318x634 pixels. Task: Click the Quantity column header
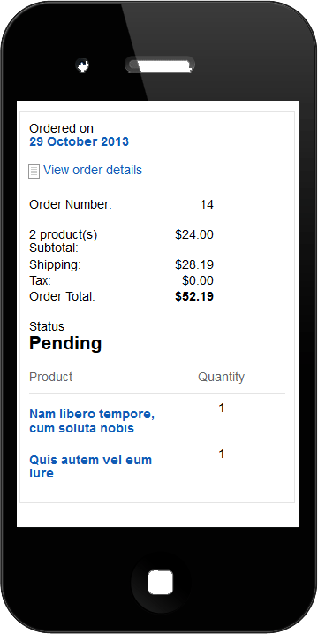tap(221, 377)
